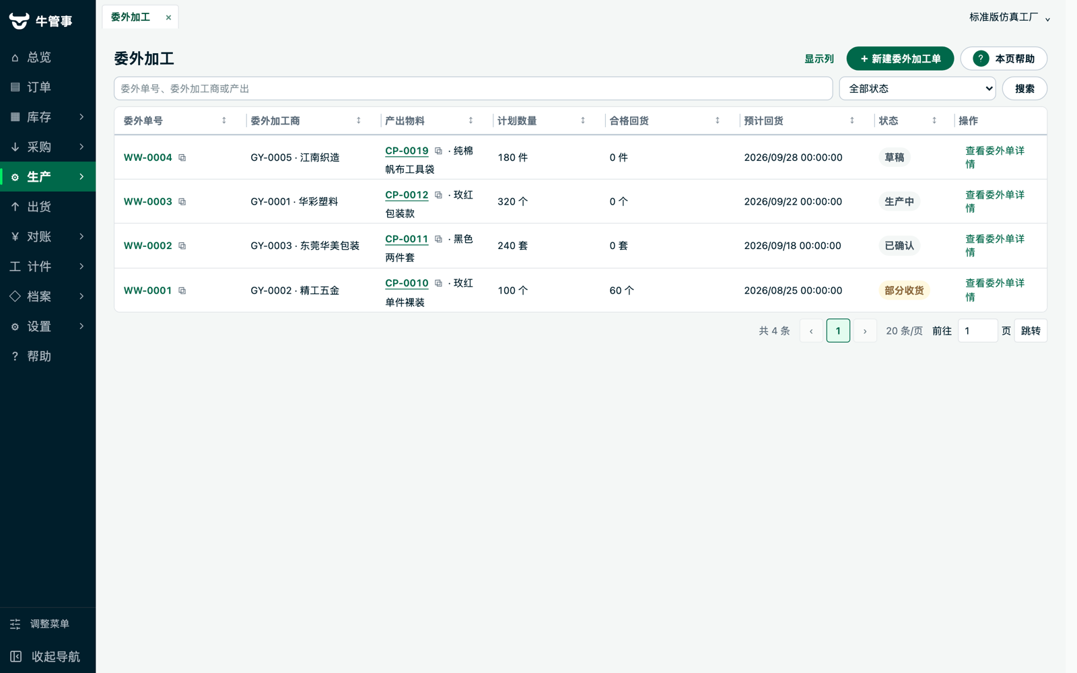
Task: Copy order number WW-0001
Action: click(182, 291)
